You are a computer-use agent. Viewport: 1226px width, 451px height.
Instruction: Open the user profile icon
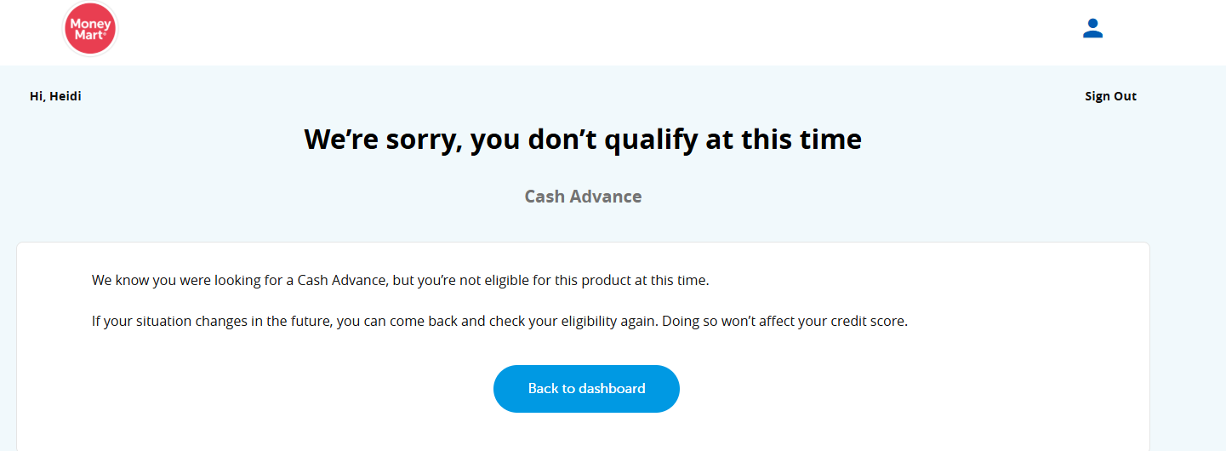click(x=1092, y=29)
